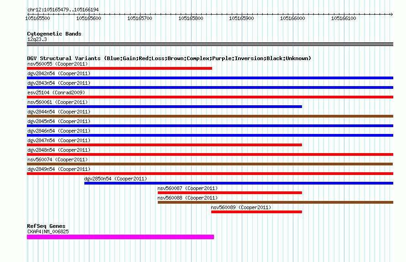Image resolution: width=406 pixels, height=262 pixels.
Task: Open the nsv560087 (Cooper2011) label
Action: pos(187,188)
